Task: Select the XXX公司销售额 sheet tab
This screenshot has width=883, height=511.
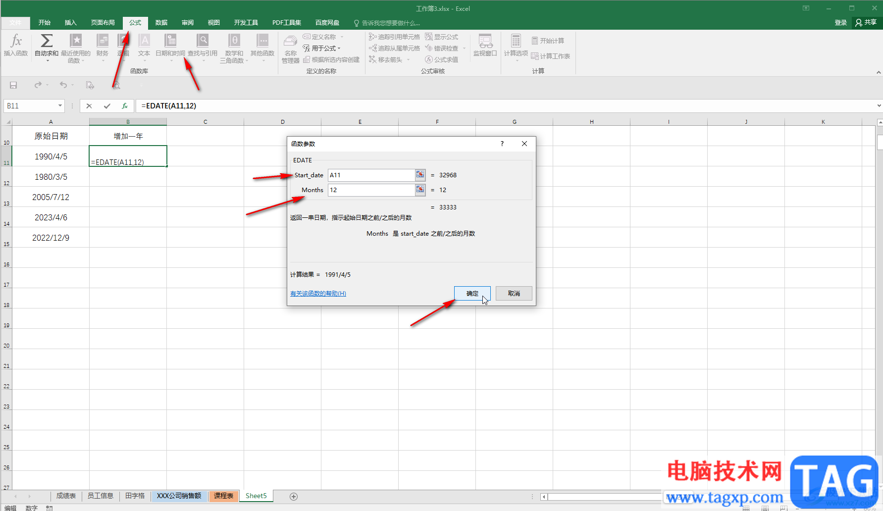Action: pyautogui.click(x=179, y=496)
